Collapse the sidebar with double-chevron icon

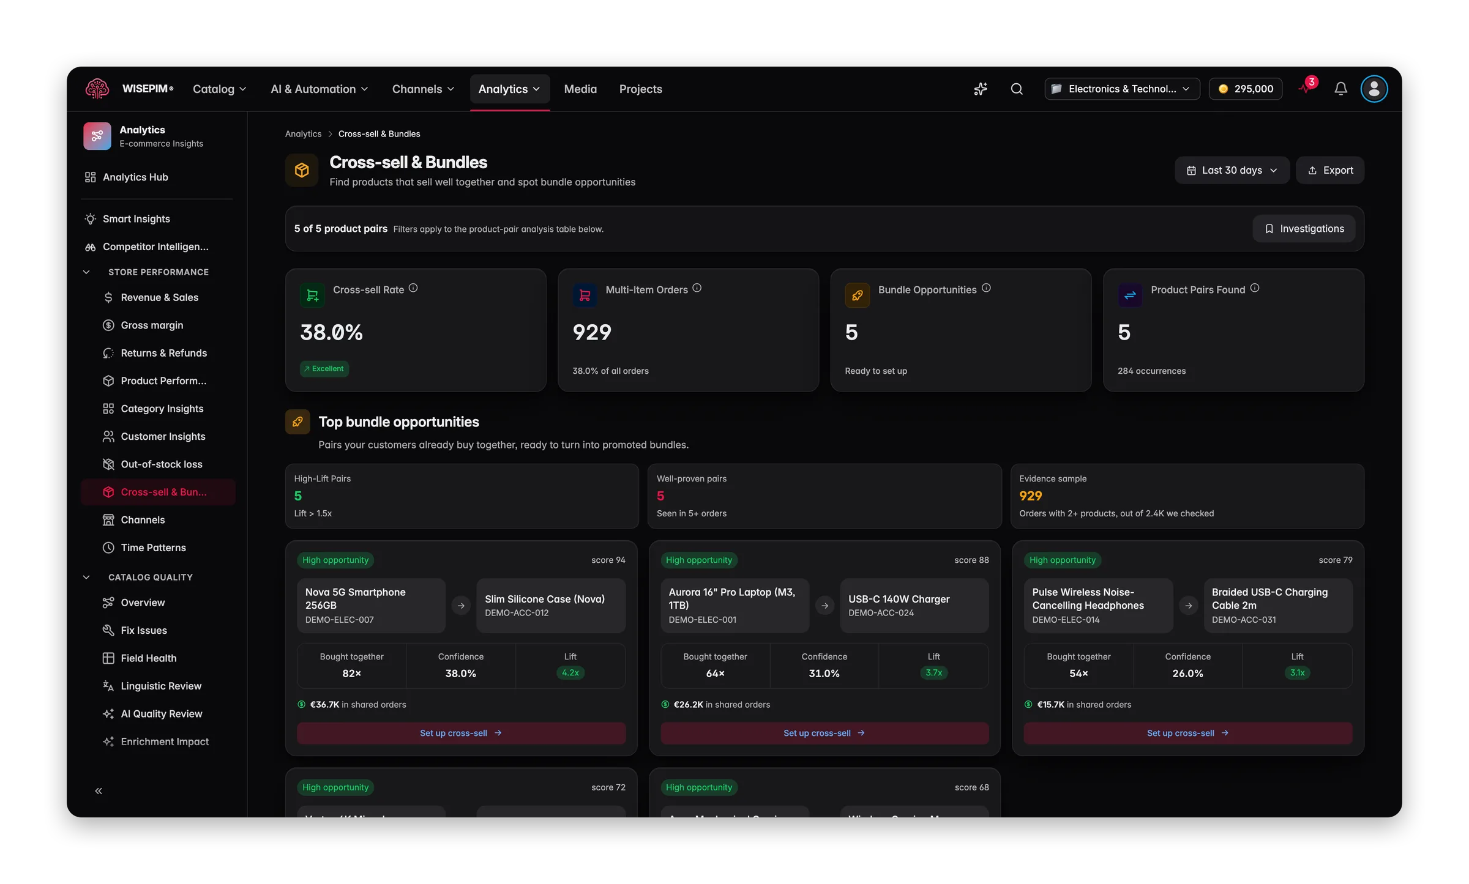point(99,791)
